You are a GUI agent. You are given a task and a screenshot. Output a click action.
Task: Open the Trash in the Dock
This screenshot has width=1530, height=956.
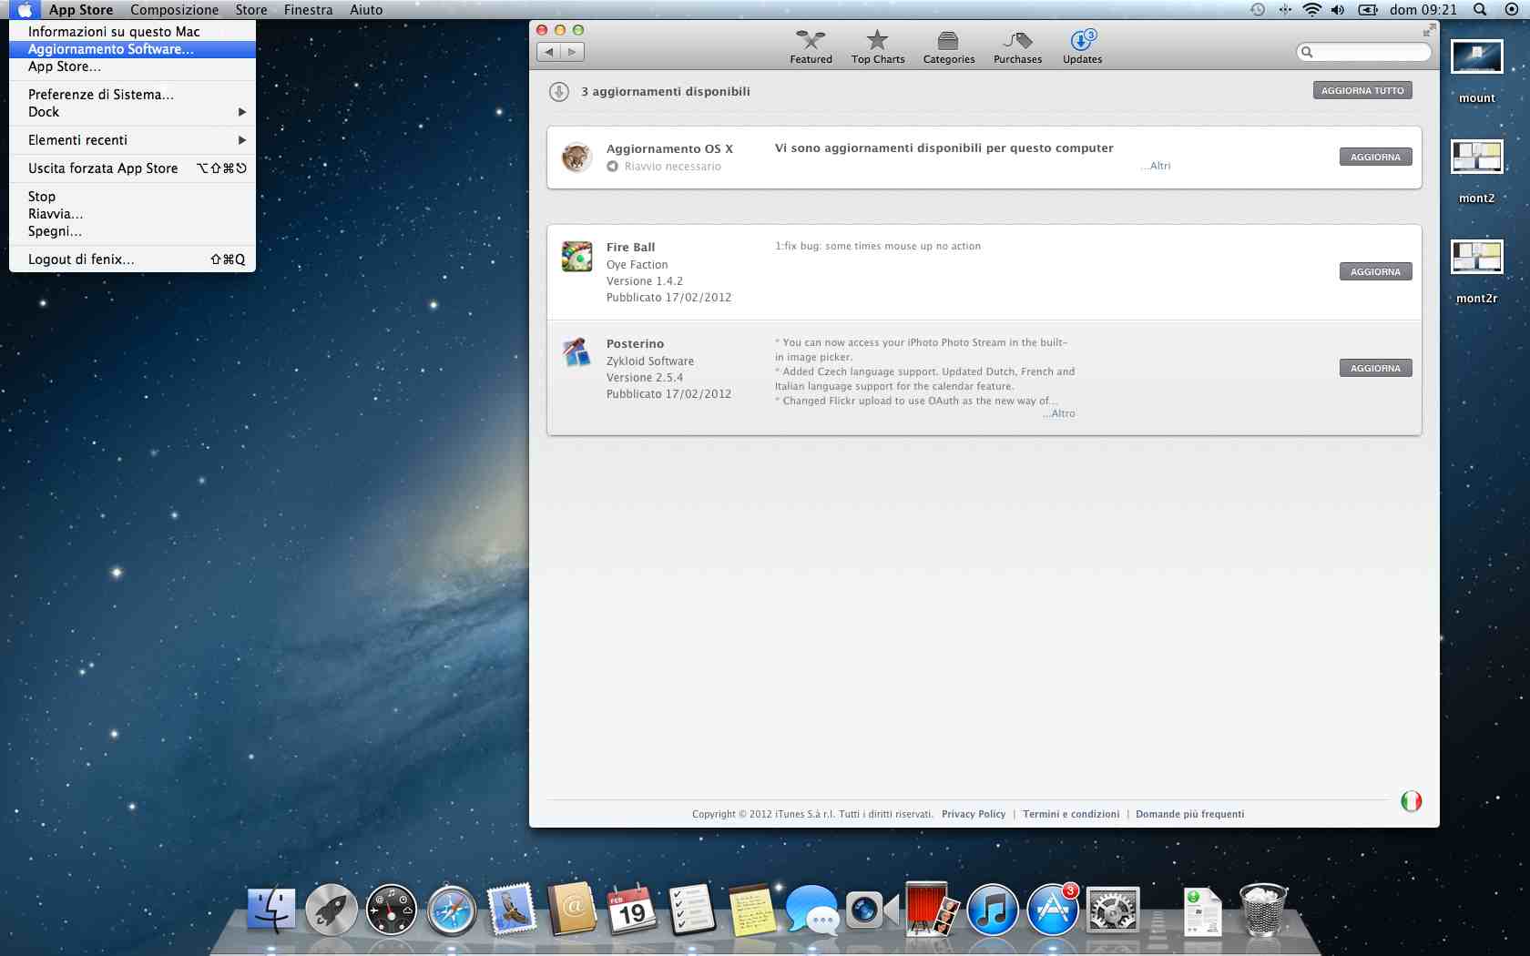click(1263, 910)
